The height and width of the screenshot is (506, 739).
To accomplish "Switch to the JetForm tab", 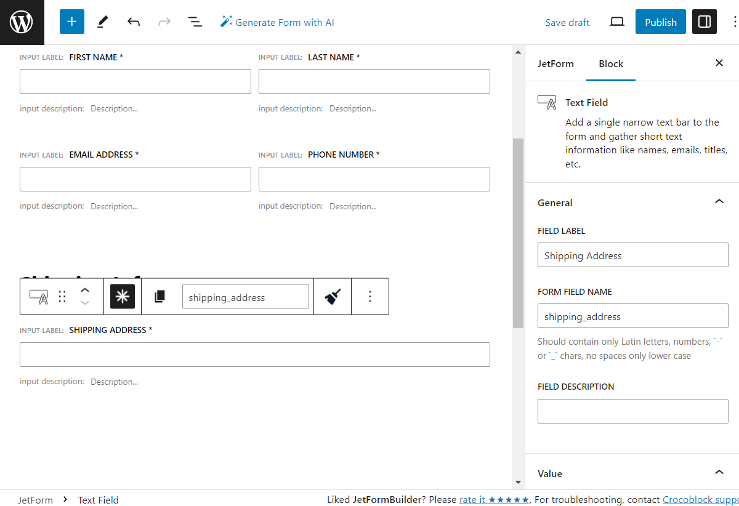I will tap(555, 63).
